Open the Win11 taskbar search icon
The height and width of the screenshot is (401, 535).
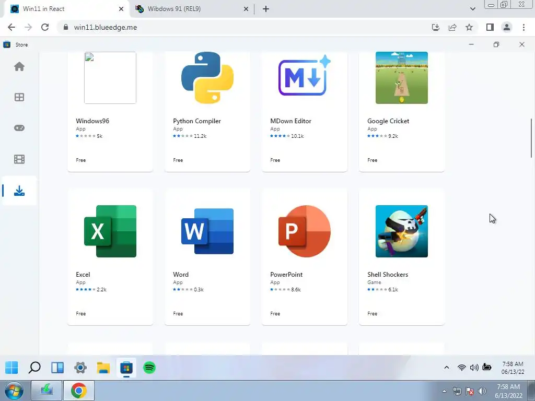click(x=34, y=368)
